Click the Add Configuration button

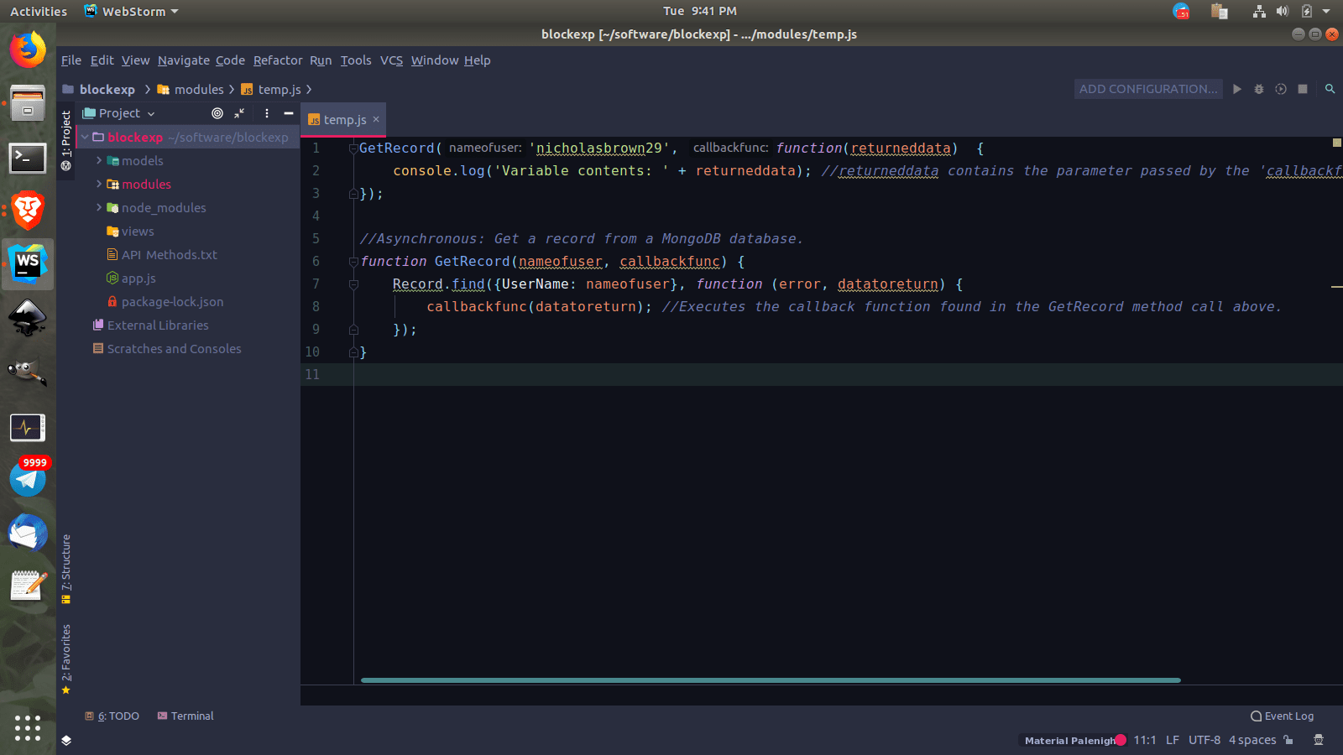pos(1147,89)
